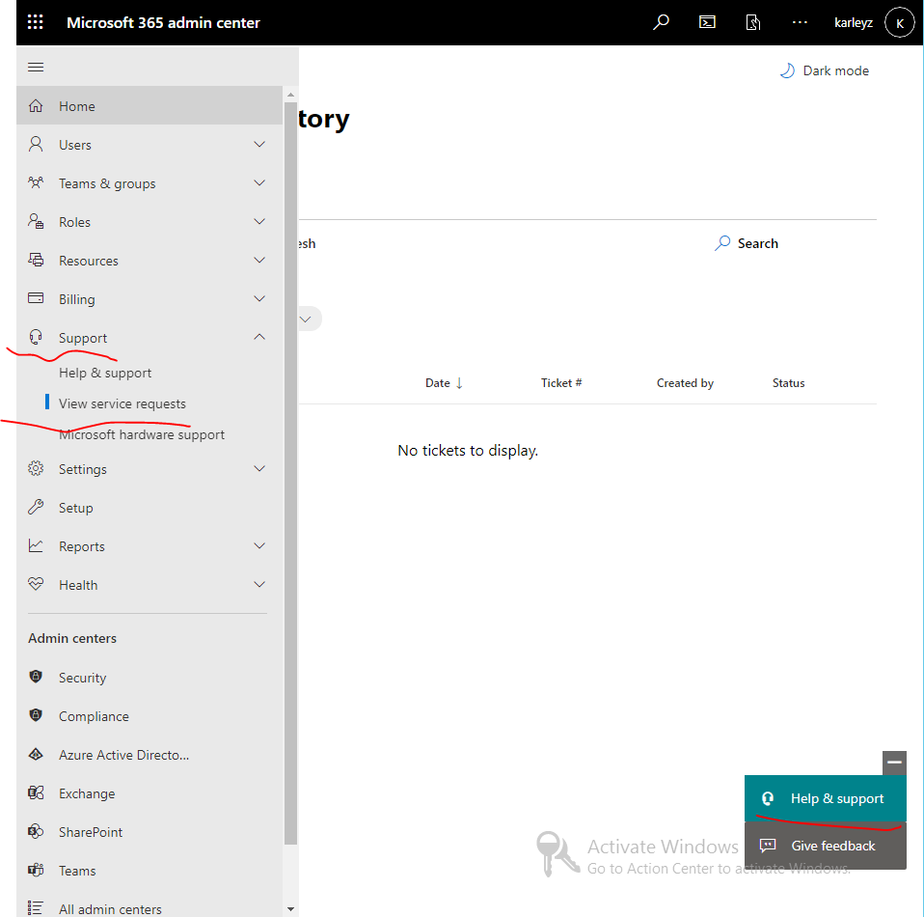924x917 pixels.
Task: Open Help & support submenu item
Action: tap(105, 373)
